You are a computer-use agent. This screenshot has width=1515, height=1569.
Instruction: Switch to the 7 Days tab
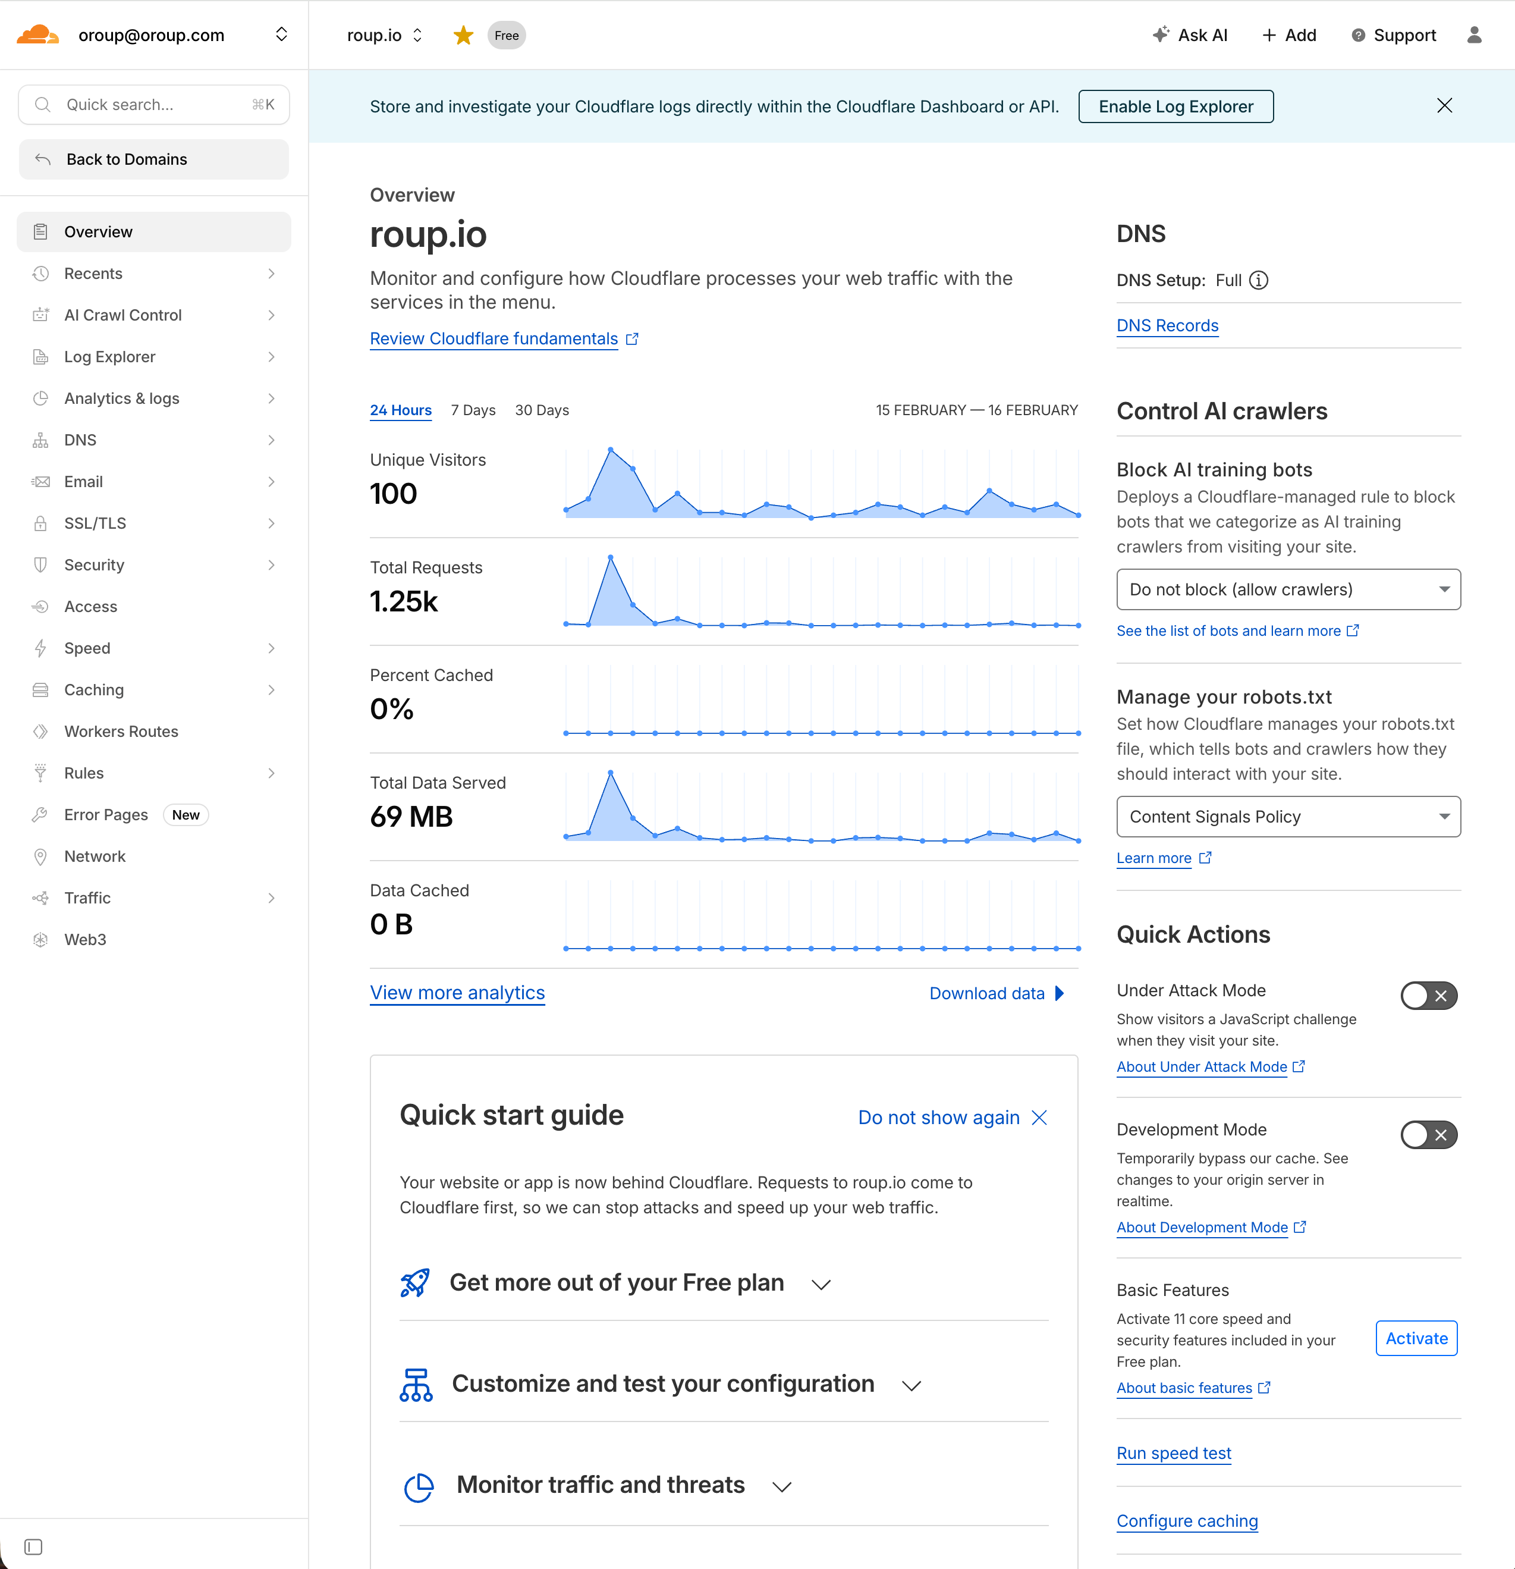(x=473, y=410)
